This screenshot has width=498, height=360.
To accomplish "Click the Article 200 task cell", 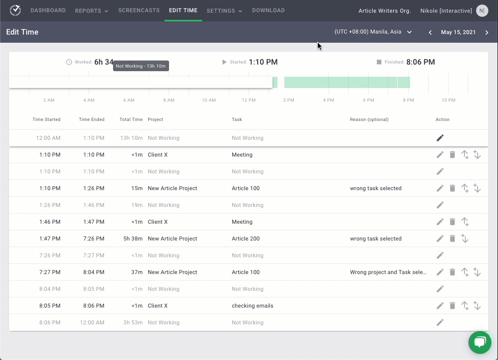I will [x=245, y=239].
